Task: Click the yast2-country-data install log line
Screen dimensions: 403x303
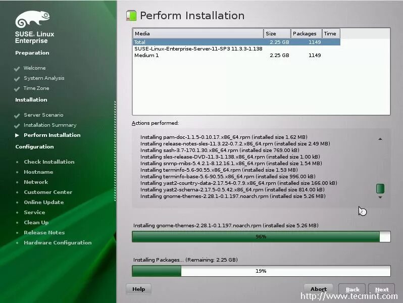Action: (x=239, y=183)
